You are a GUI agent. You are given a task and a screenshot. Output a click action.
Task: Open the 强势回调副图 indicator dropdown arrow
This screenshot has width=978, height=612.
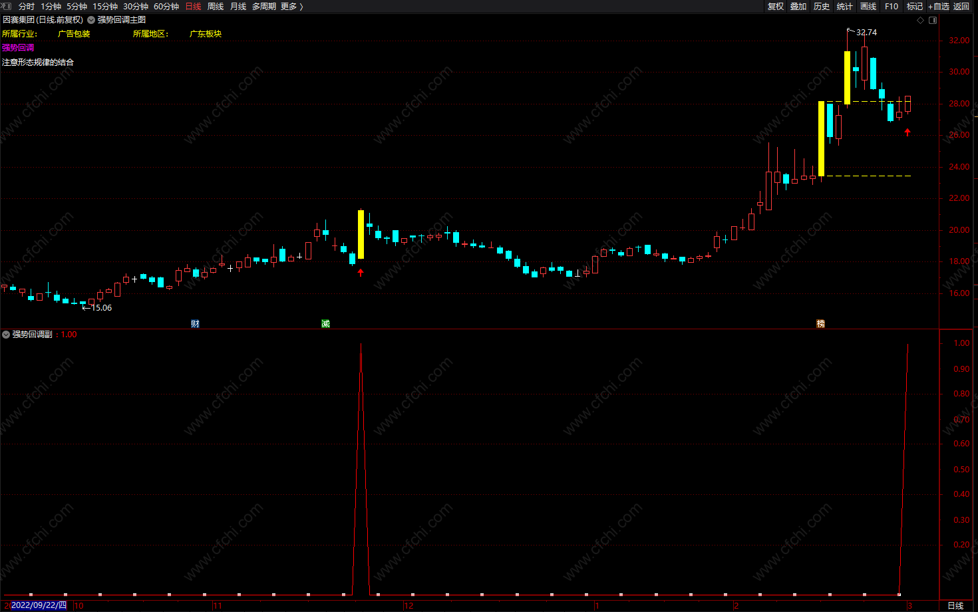6,335
